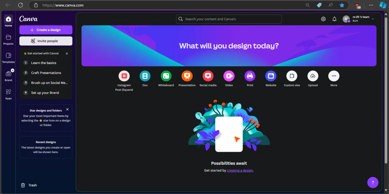The width and height of the screenshot is (389, 194).
Task: Click the Invite people button
Action: pyautogui.click(x=46, y=41)
